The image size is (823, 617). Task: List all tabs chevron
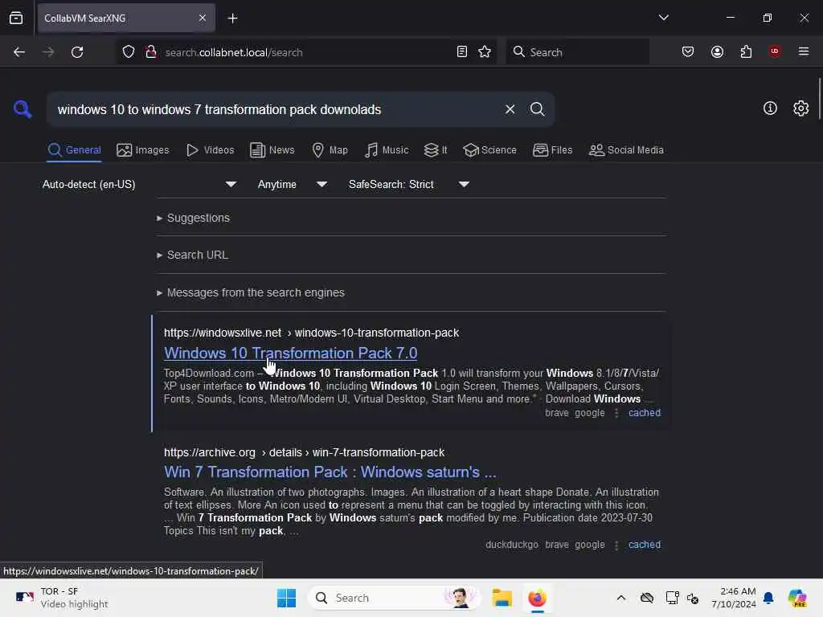(663, 18)
